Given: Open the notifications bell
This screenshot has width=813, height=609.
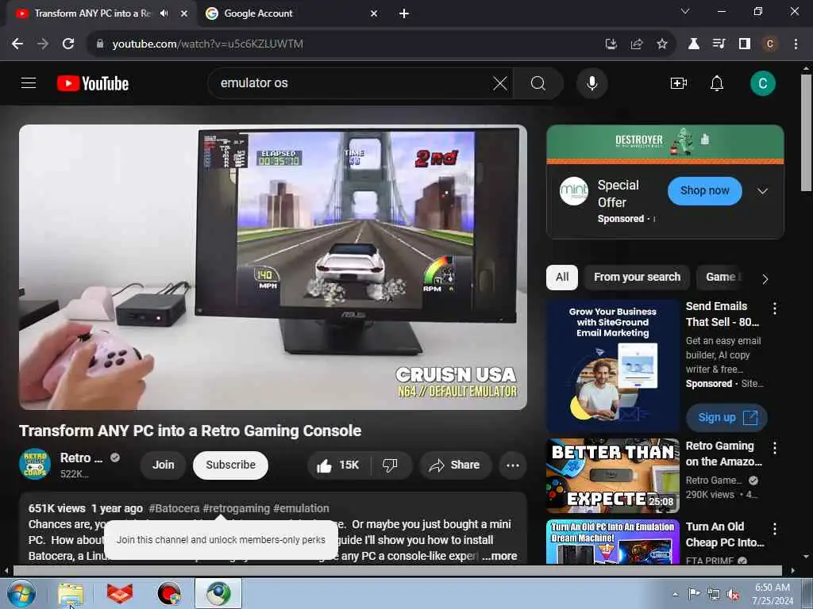Looking at the screenshot, I should [717, 83].
